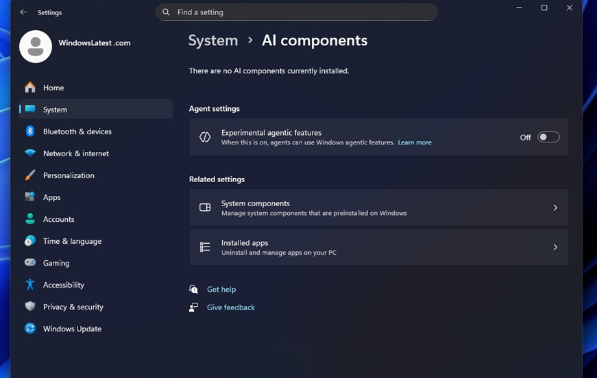Click the Give feedback link
Image resolution: width=597 pixels, height=378 pixels.
coord(231,307)
